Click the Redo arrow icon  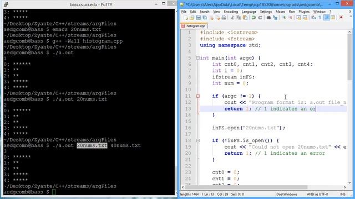point(260,18)
